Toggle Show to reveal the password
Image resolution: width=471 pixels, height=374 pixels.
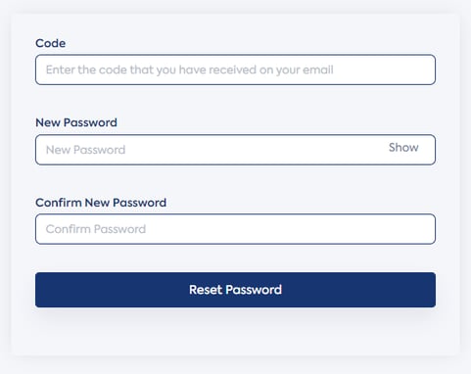(x=403, y=148)
